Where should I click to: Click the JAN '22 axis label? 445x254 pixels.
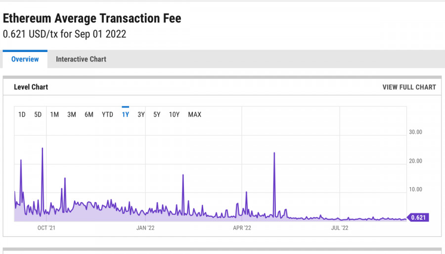(145, 228)
